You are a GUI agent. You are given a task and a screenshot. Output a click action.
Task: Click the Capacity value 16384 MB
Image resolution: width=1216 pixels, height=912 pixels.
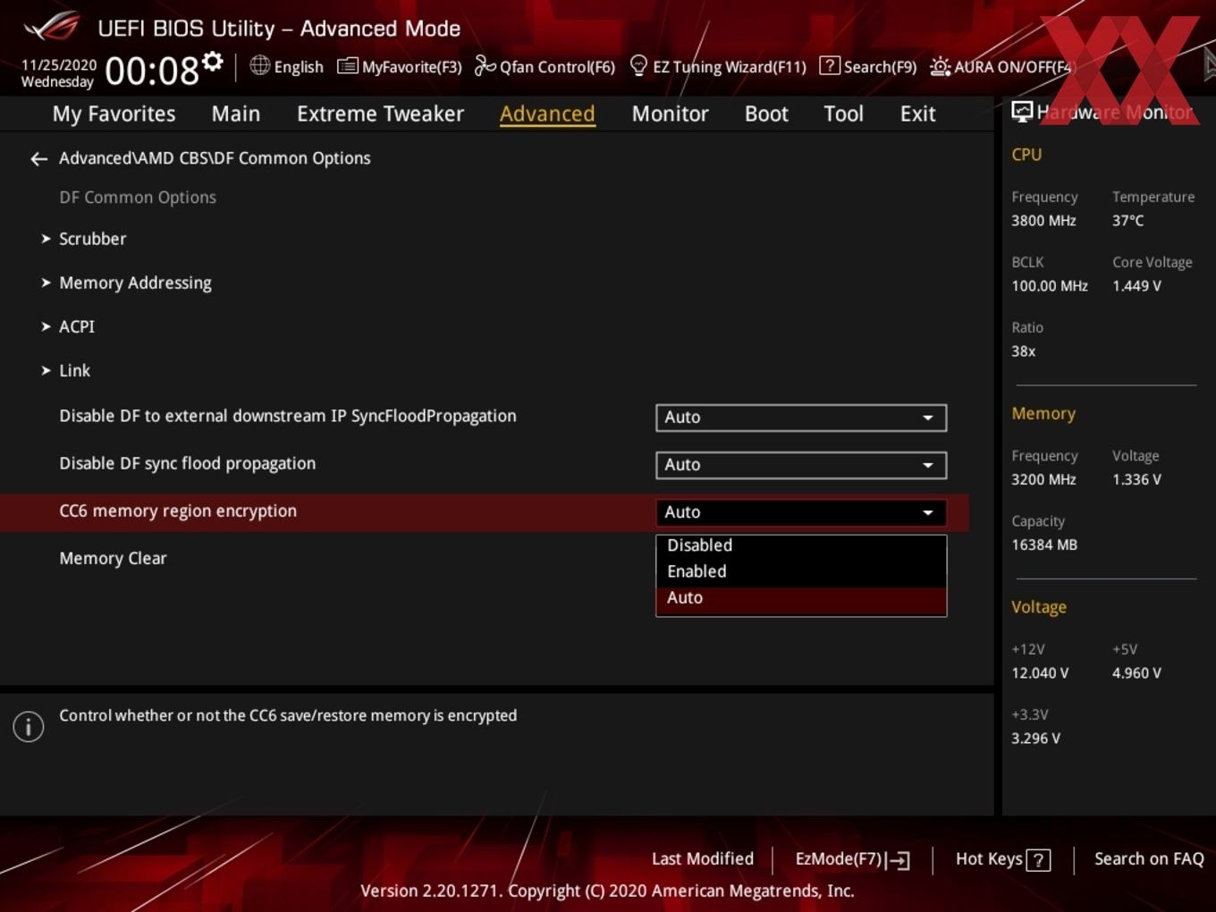pos(1044,545)
